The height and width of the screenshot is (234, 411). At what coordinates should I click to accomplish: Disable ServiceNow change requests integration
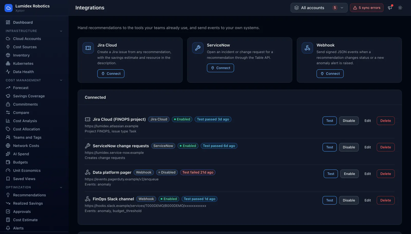tap(349, 147)
